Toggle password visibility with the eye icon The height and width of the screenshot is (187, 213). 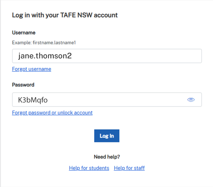tap(191, 100)
